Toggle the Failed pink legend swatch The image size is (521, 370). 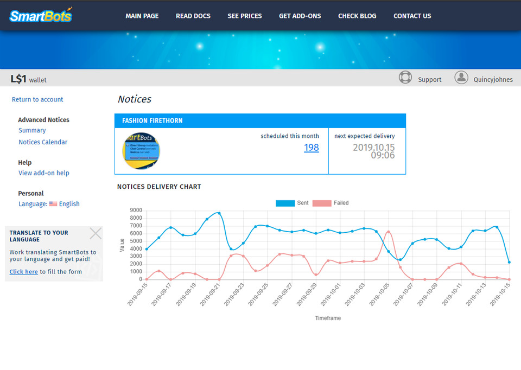tap(322, 203)
